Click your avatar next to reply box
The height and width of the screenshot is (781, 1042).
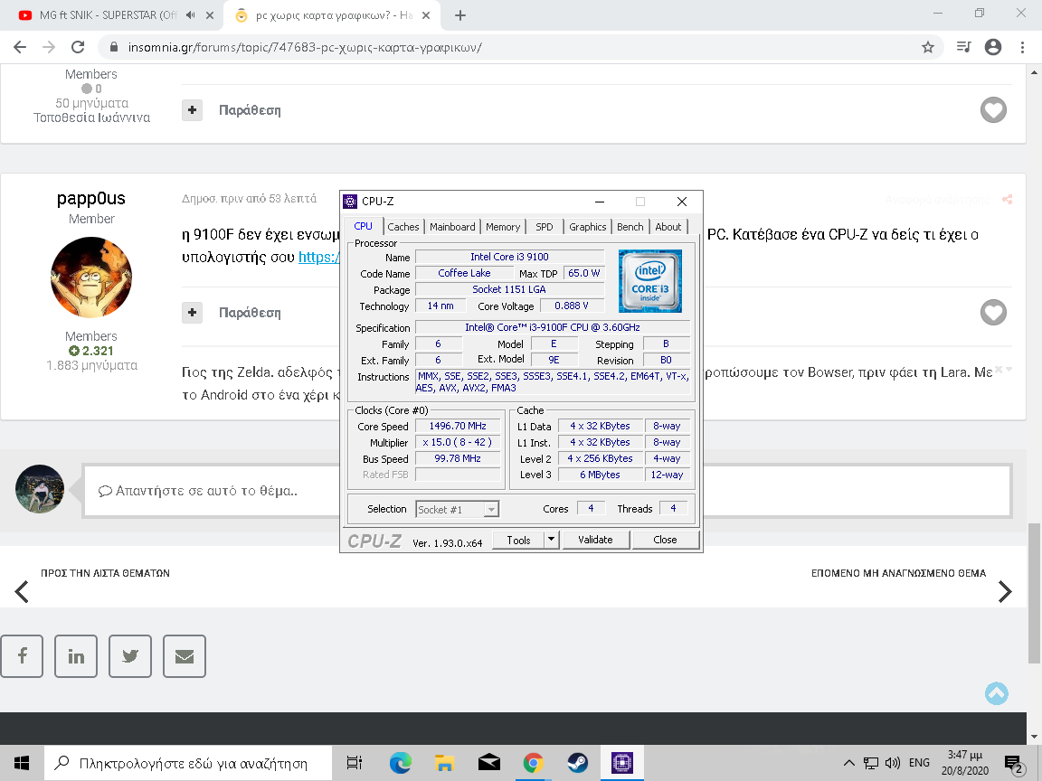tap(40, 489)
